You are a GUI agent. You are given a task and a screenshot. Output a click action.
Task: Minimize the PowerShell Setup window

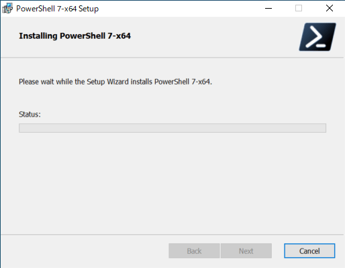[268, 9]
